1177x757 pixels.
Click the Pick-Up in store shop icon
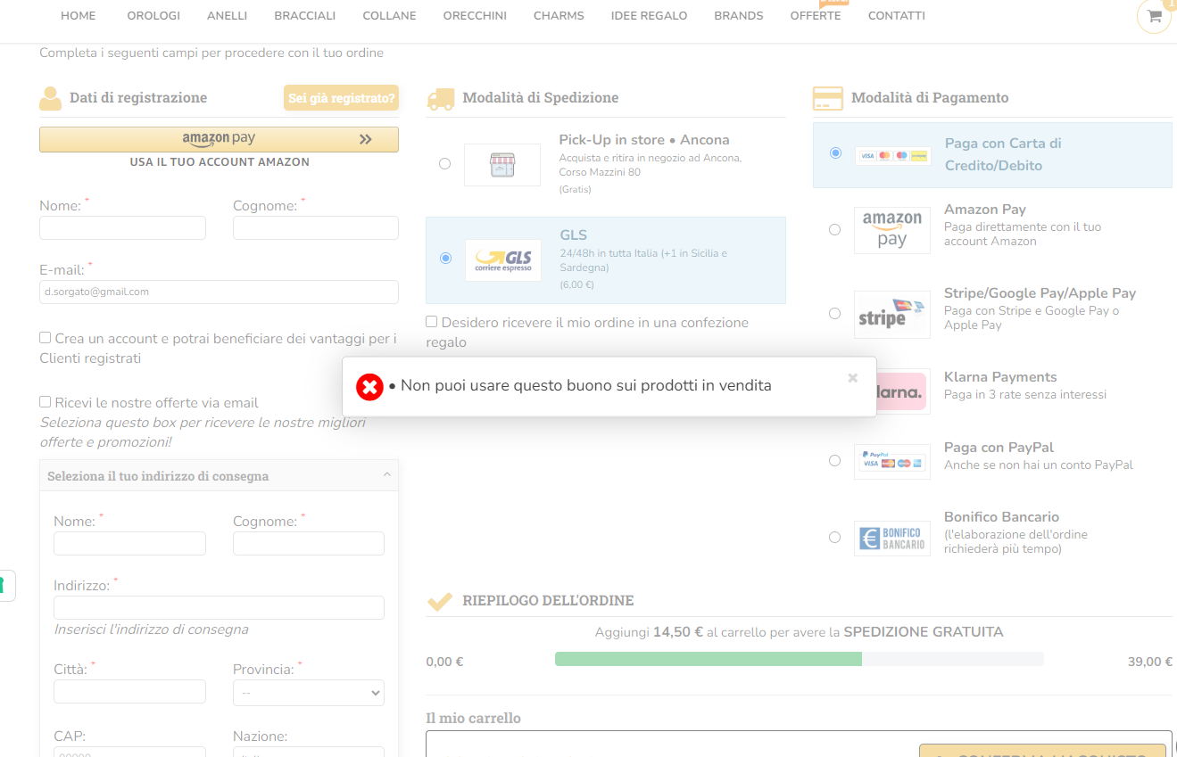tap(502, 165)
